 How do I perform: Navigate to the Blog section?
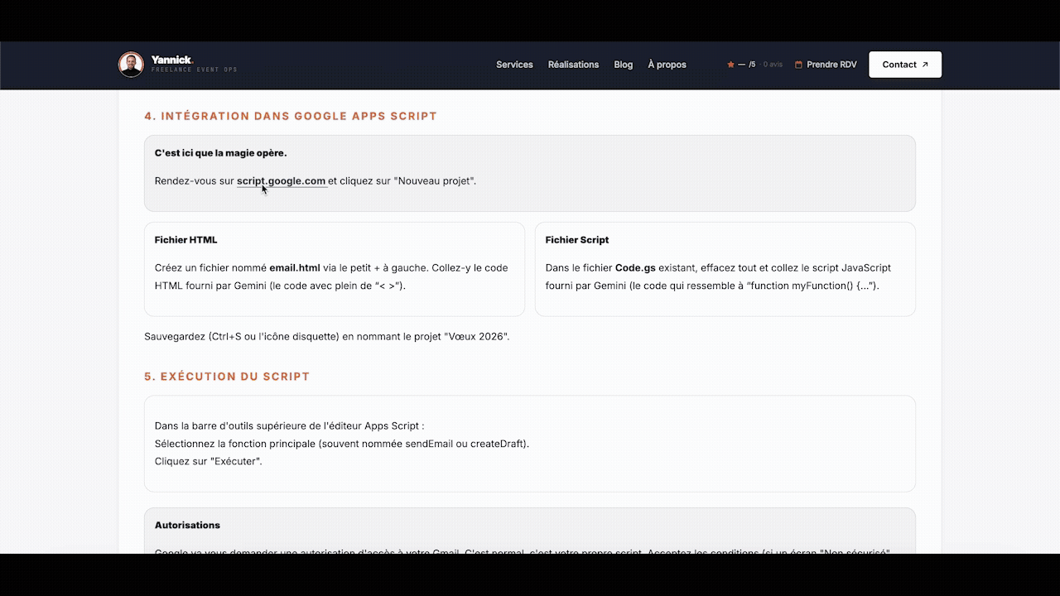(x=623, y=64)
